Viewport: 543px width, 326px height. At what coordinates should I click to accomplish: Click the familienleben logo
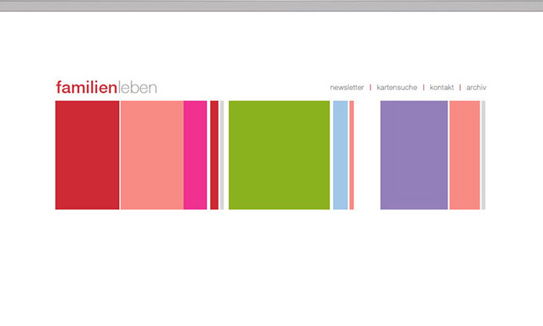[106, 87]
